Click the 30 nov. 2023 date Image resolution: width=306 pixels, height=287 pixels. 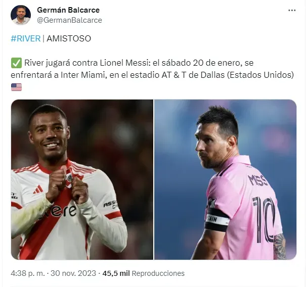point(73,273)
